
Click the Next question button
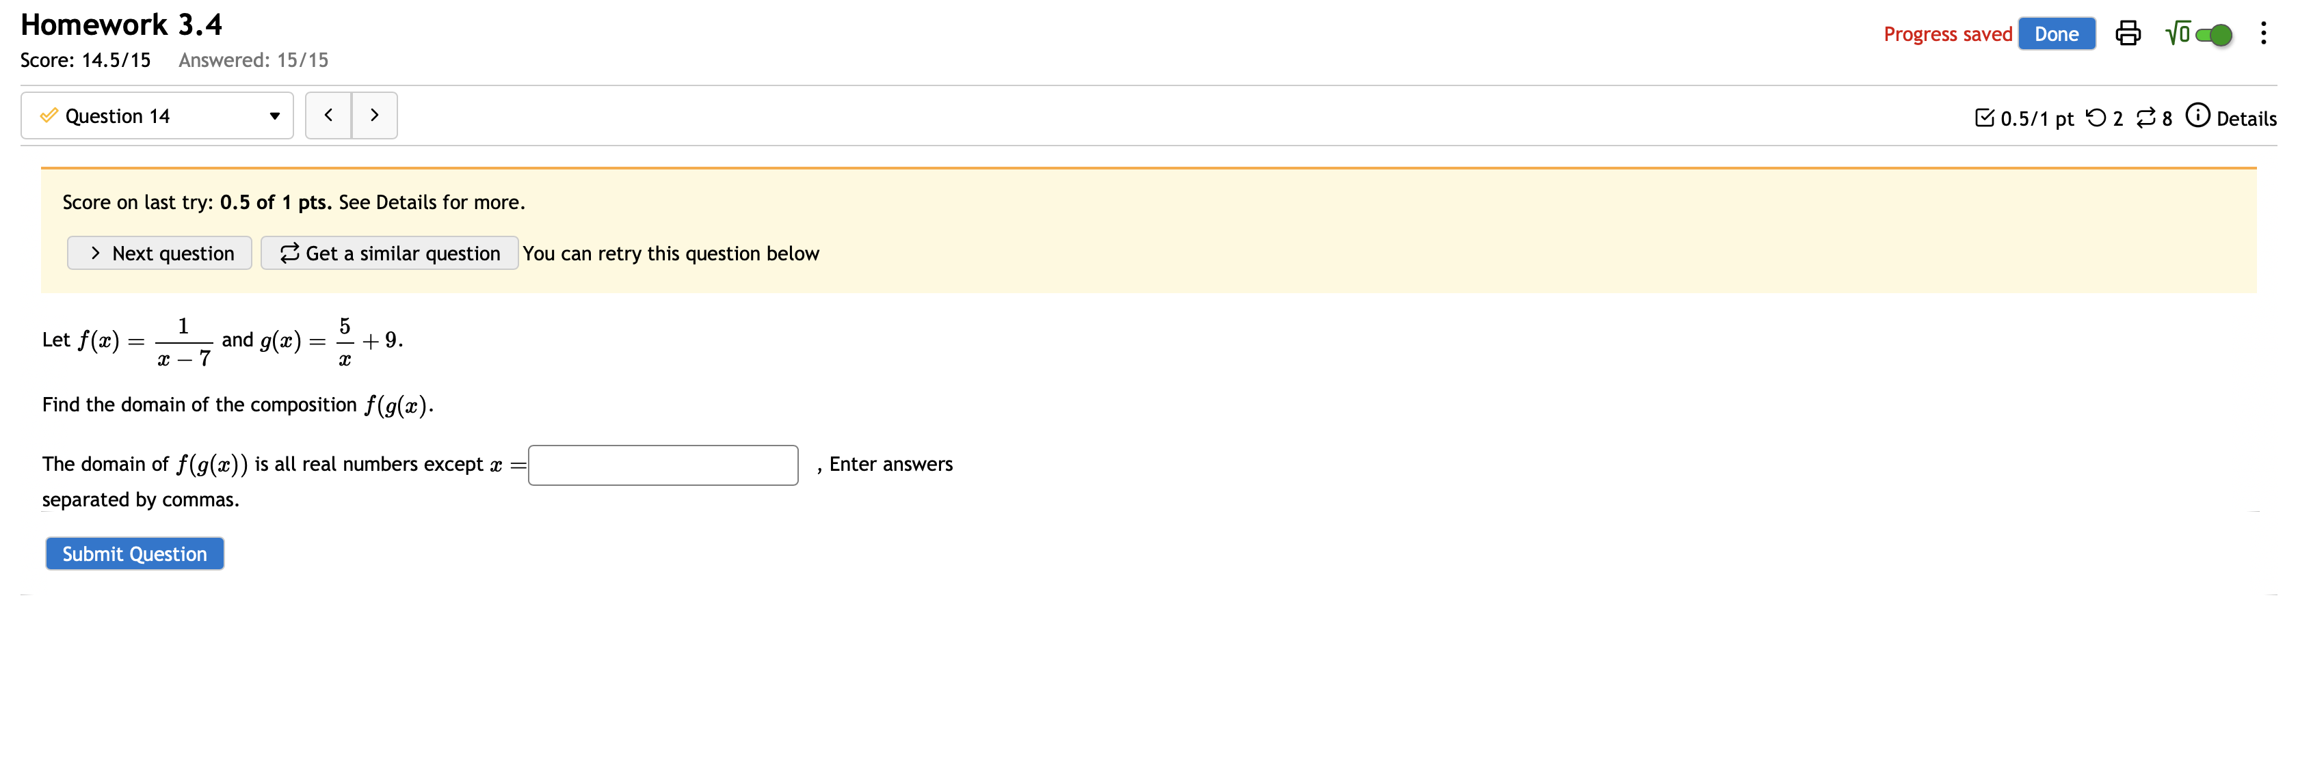pyautogui.click(x=159, y=253)
